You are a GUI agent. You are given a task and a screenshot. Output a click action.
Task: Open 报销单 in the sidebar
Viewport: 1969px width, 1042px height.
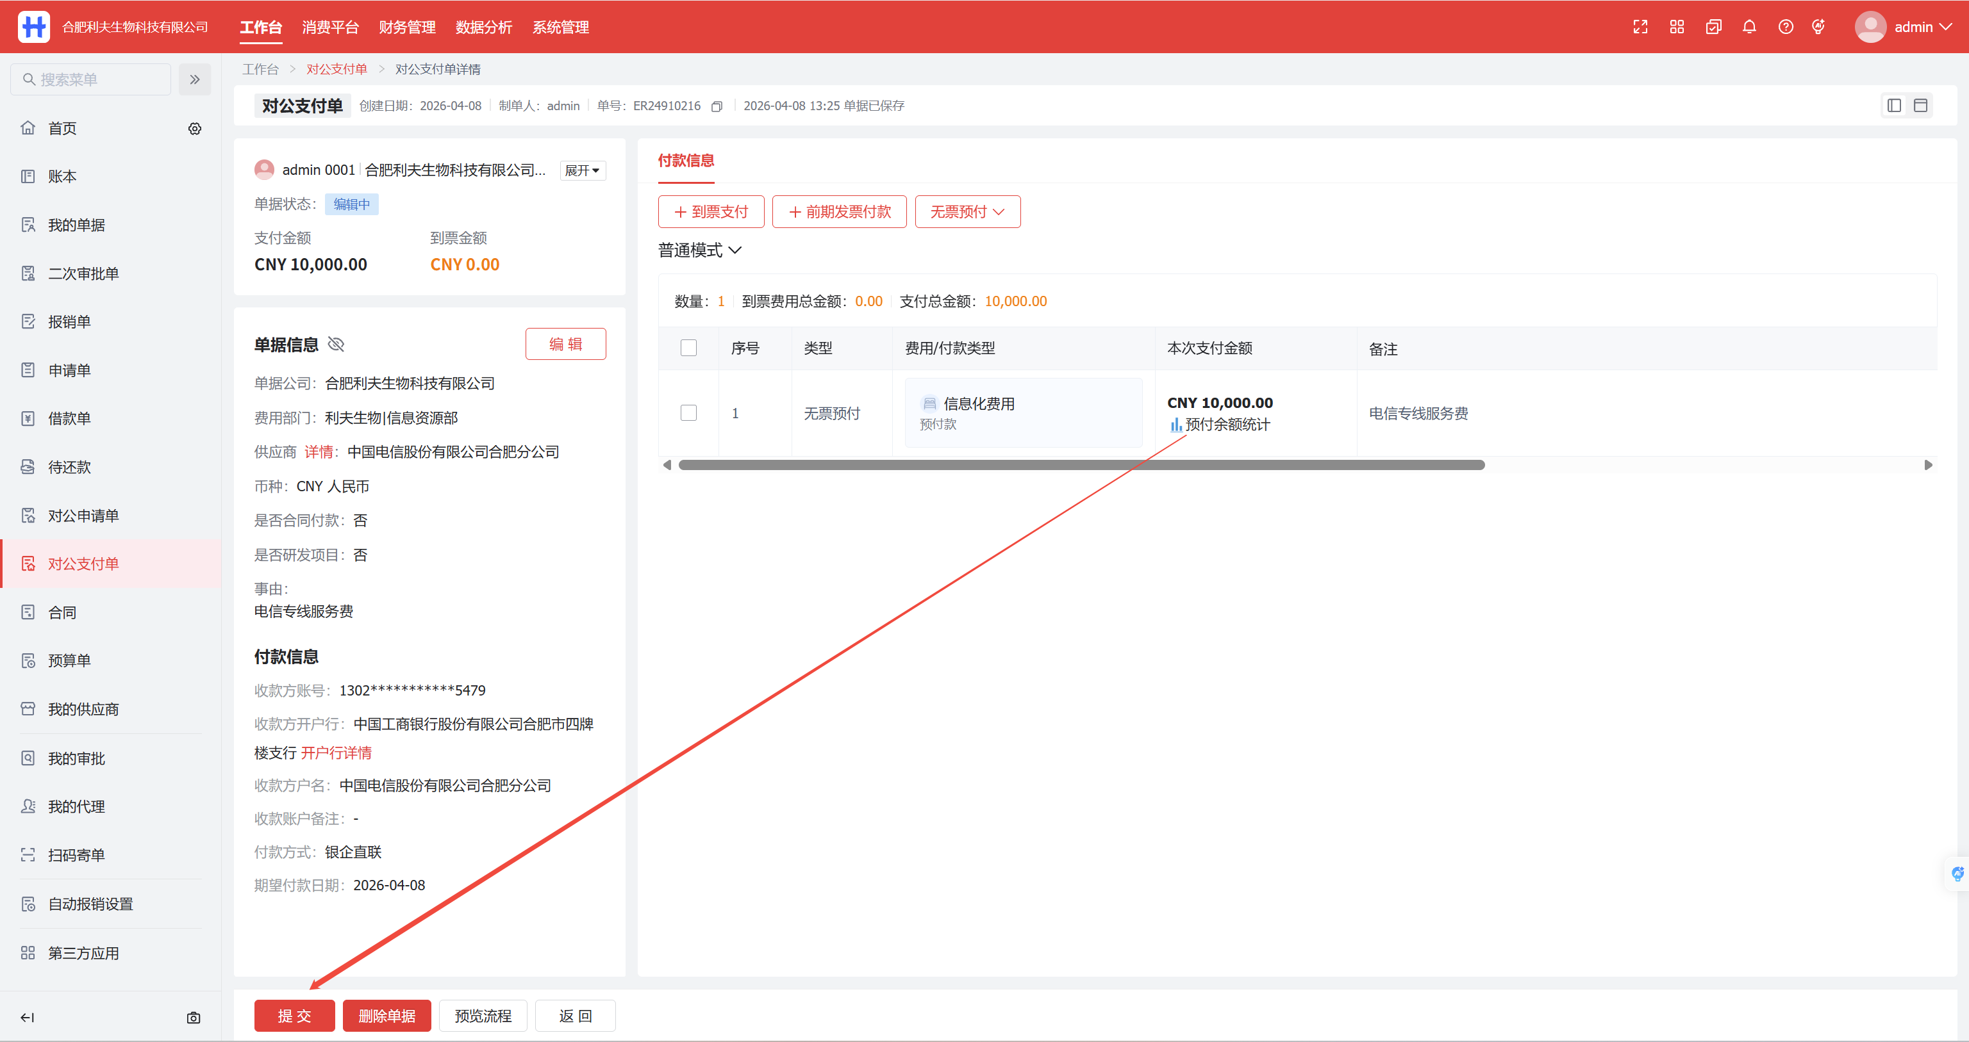70,322
